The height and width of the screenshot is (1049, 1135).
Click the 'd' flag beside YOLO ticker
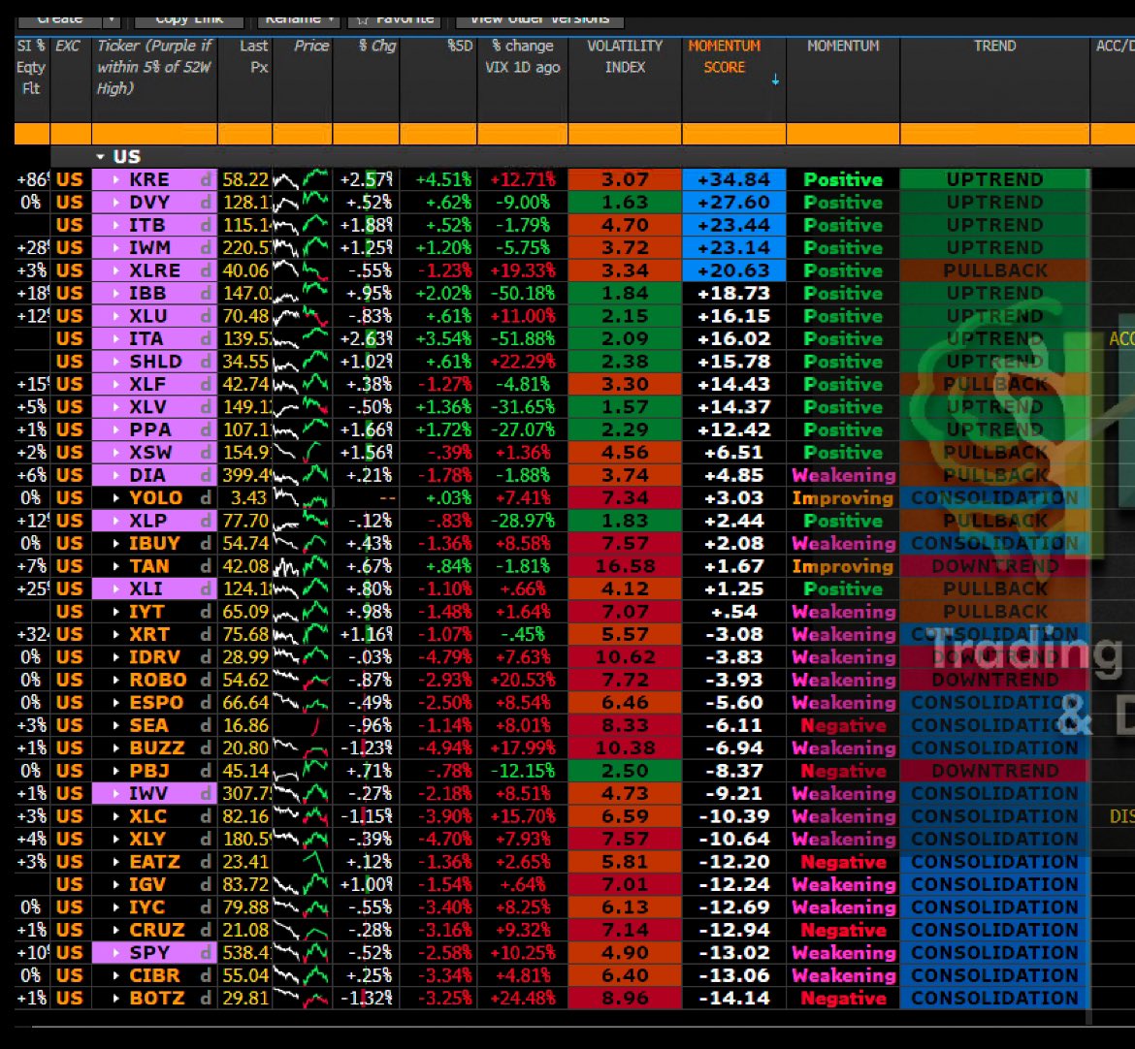[207, 497]
